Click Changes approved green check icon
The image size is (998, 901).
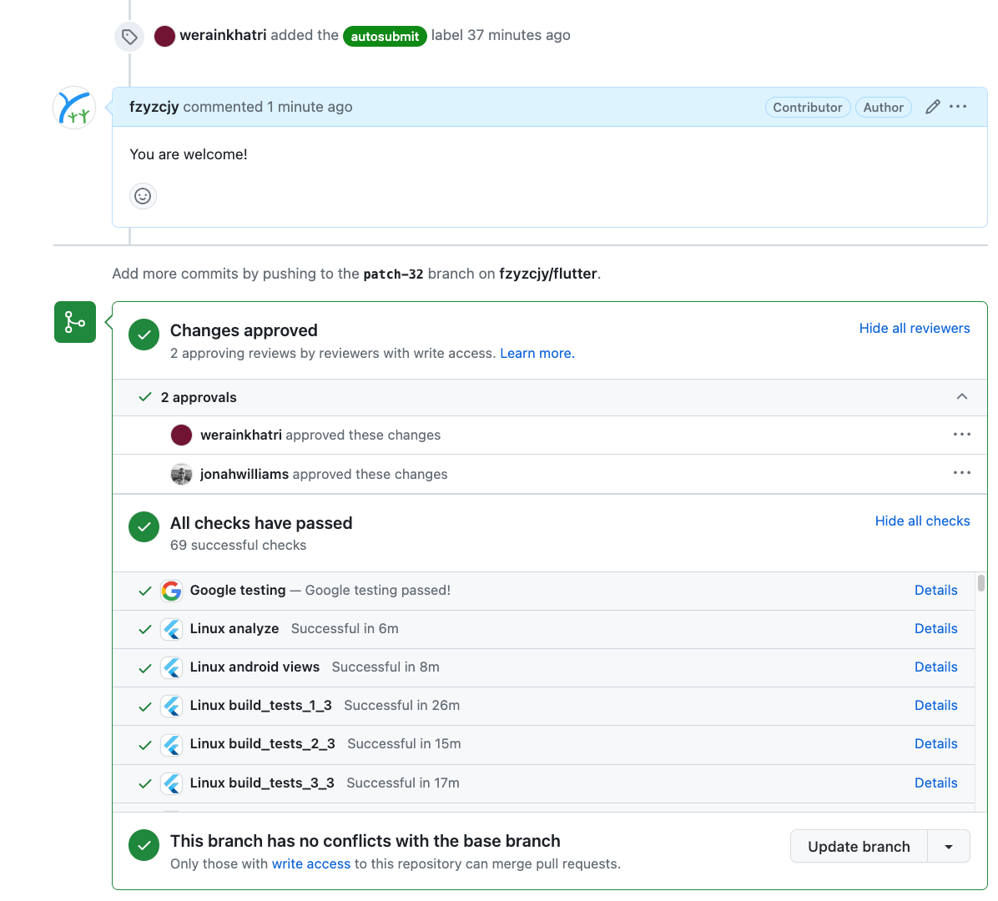point(144,335)
